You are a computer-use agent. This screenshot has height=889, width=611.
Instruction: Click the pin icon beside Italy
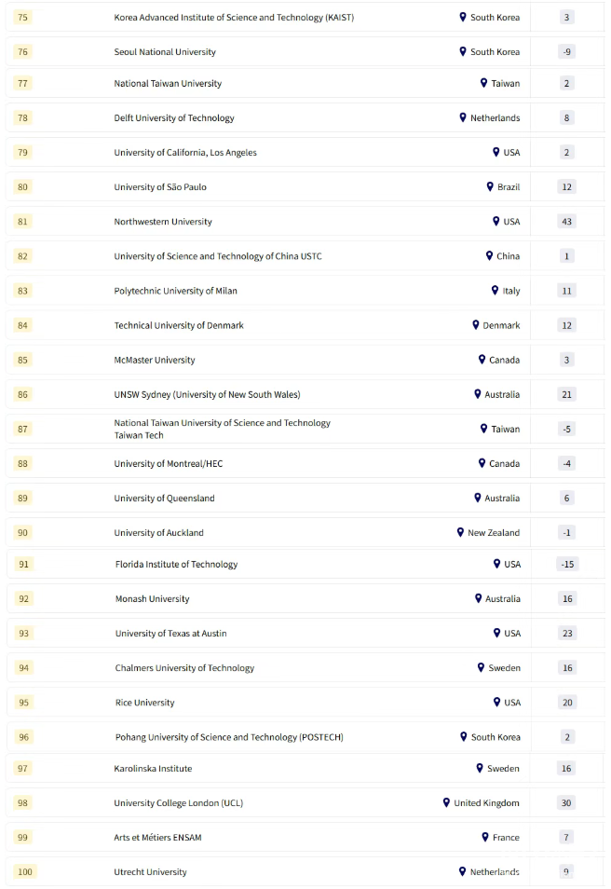point(495,290)
